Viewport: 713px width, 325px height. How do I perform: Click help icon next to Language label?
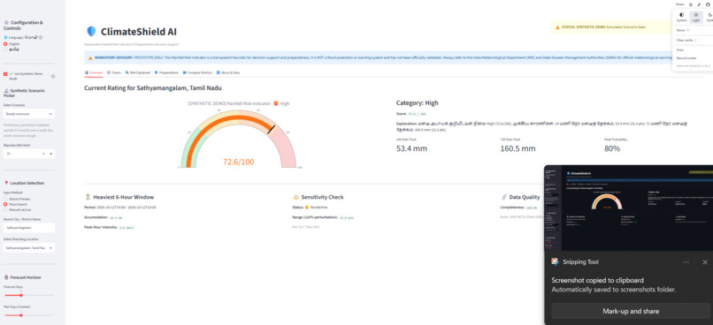click(x=41, y=37)
